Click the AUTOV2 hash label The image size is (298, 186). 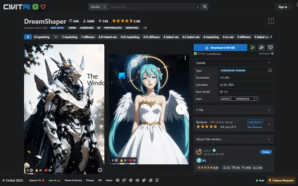[x=225, y=99]
